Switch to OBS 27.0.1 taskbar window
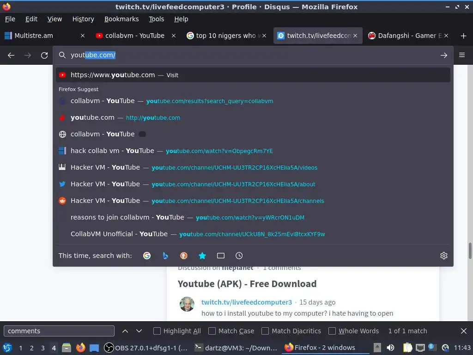The image size is (473, 355). pyautogui.click(x=146, y=348)
